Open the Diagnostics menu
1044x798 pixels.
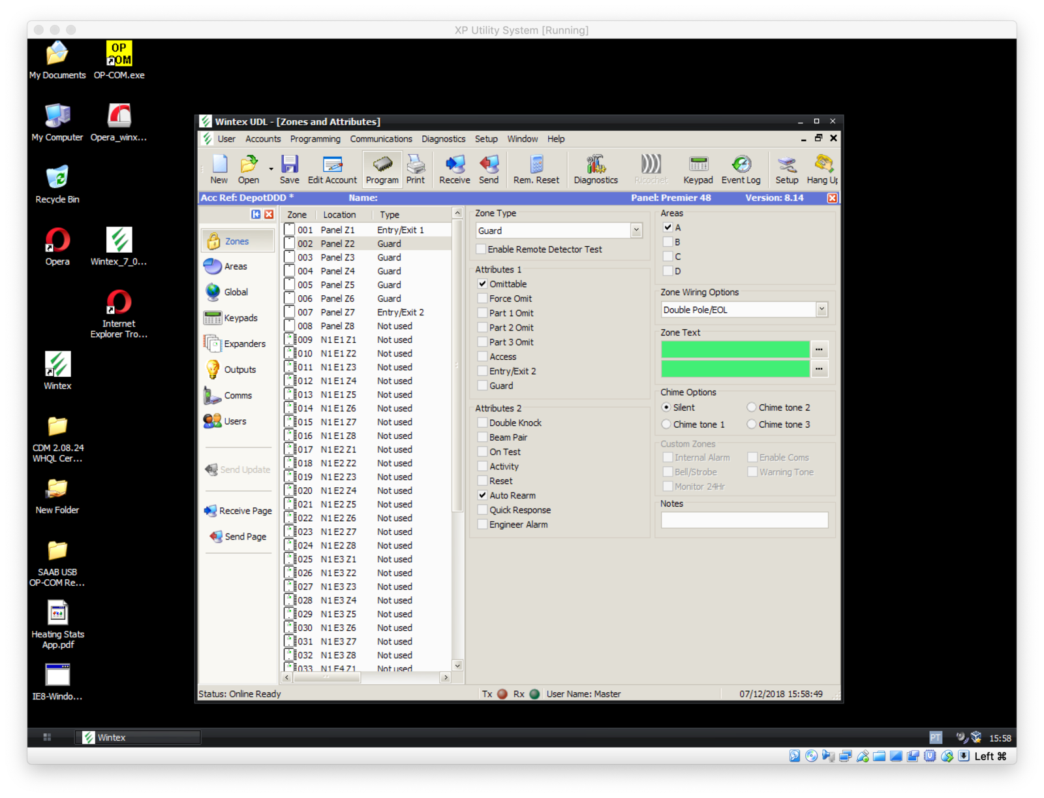coord(444,139)
